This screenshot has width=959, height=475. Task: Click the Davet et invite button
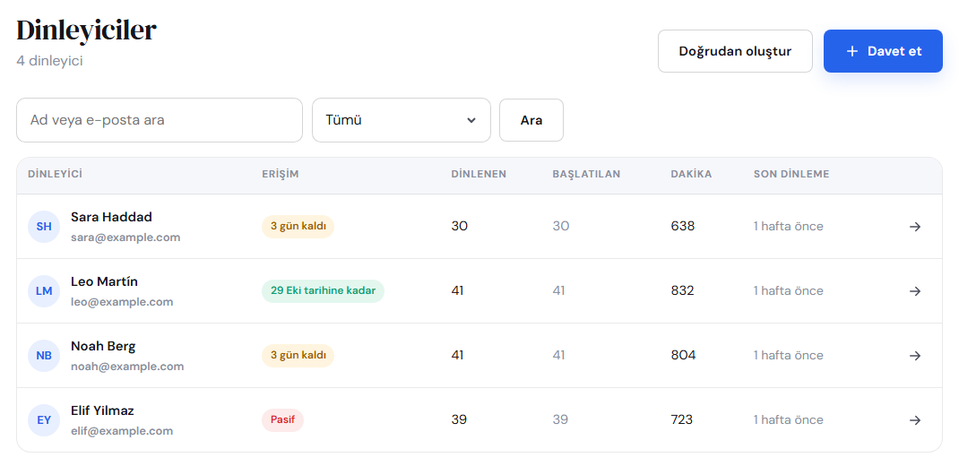tap(883, 51)
